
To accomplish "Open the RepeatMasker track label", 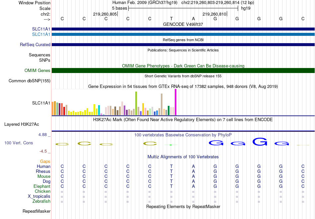I will coord(36,211).
